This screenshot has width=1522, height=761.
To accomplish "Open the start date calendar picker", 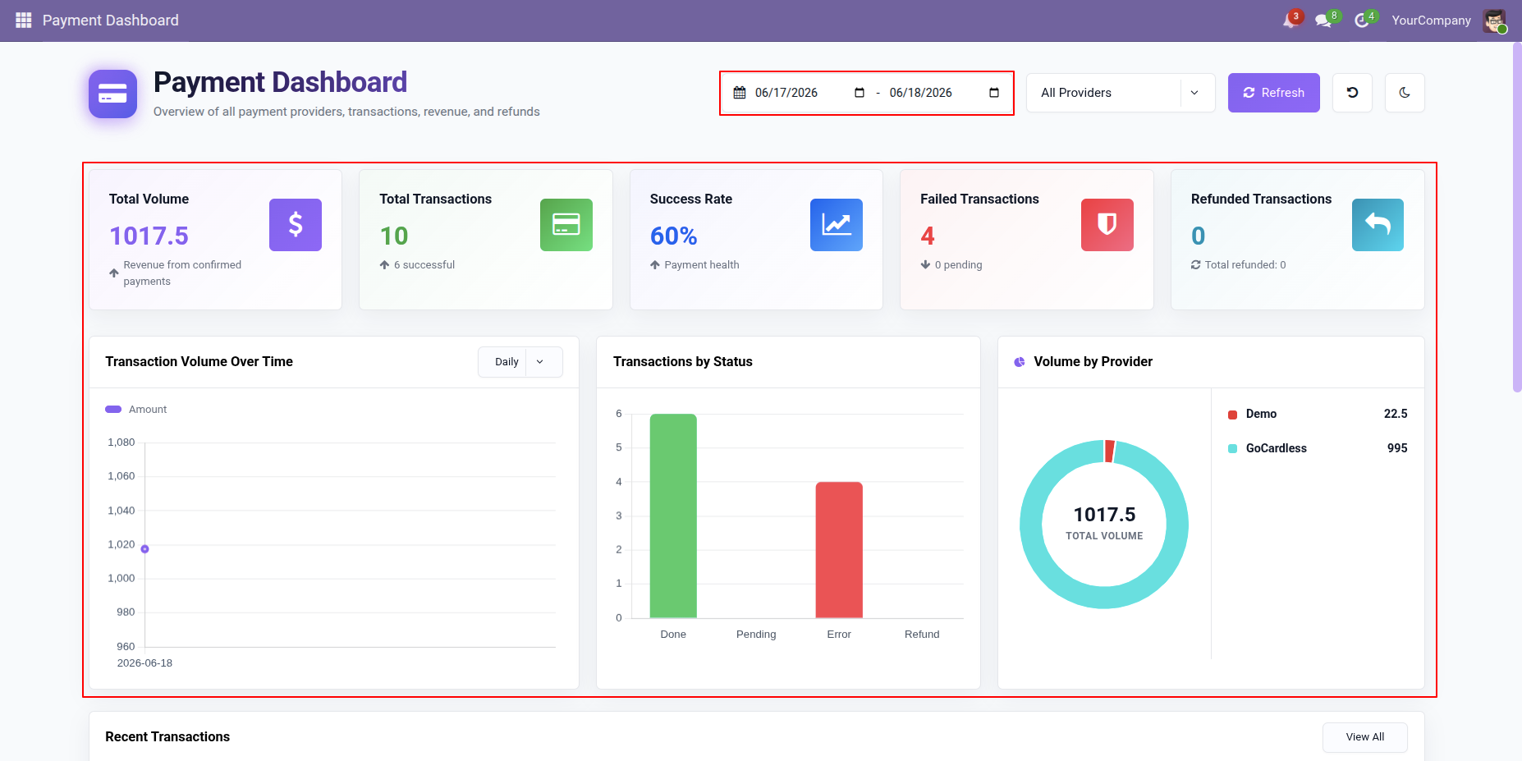I will [x=860, y=93].
